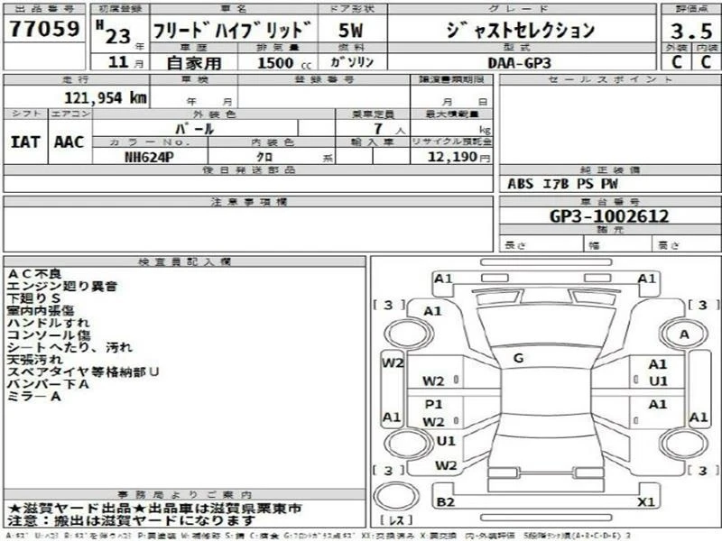Click the lot number 77059
Screen dimensions: 722x541
tap(44, 29)
